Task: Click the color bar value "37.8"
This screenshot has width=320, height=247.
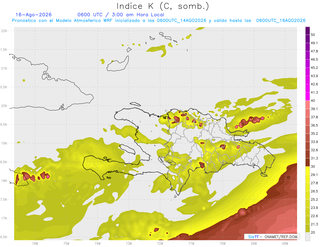Action: pyautogui.click(x=314, y=117)
